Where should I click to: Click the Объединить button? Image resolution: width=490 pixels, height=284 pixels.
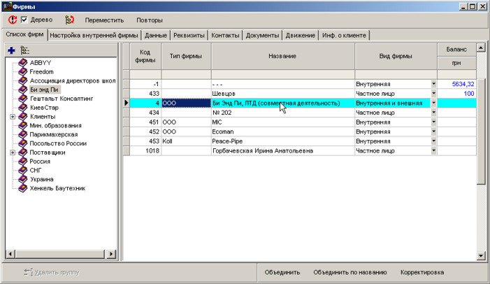(x=282, y=272)
